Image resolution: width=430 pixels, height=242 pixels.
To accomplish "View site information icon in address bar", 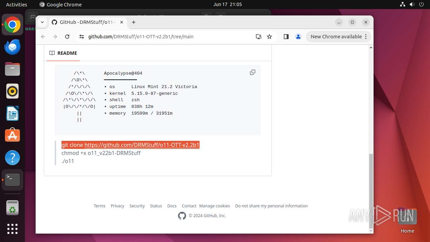I will coord(82,37).
